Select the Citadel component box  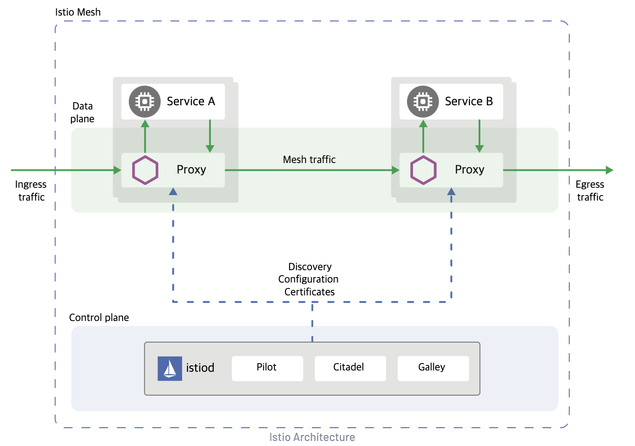pos(350,368)
